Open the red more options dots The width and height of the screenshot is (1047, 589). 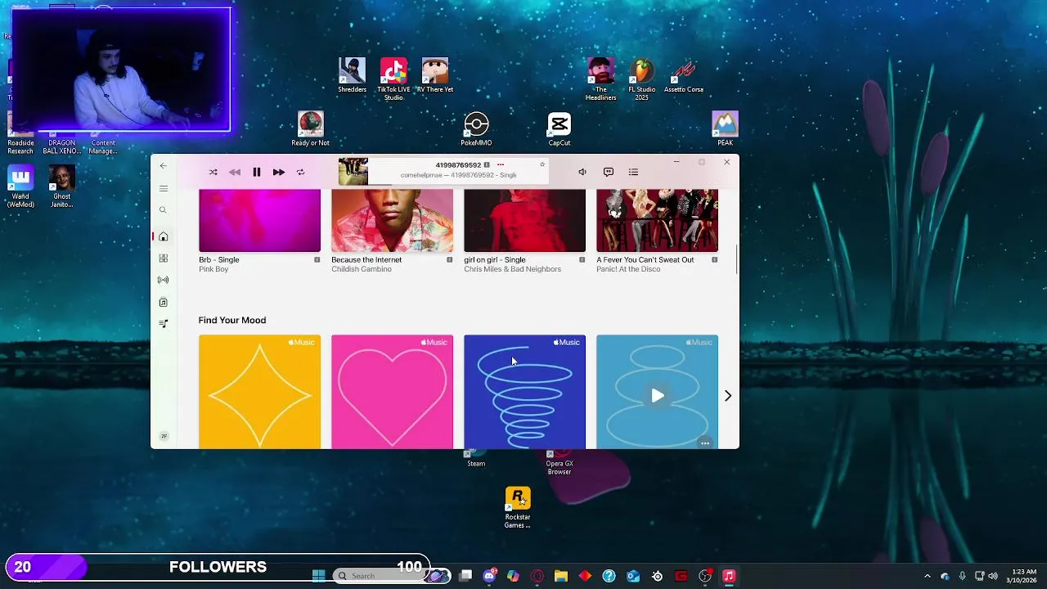[501, 165]
